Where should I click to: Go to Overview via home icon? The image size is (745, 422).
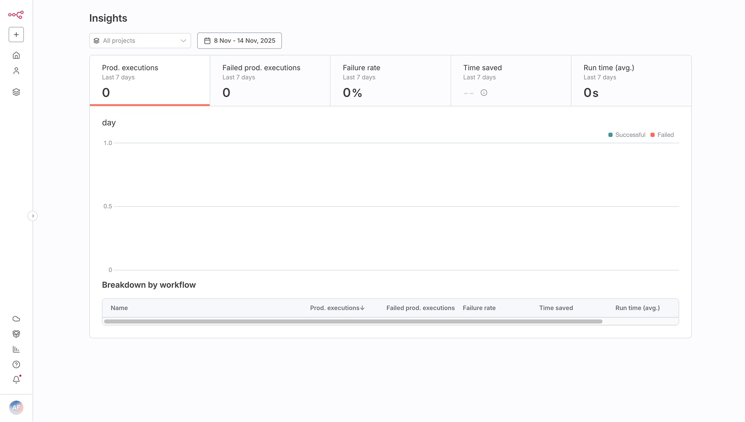point(16,55)
